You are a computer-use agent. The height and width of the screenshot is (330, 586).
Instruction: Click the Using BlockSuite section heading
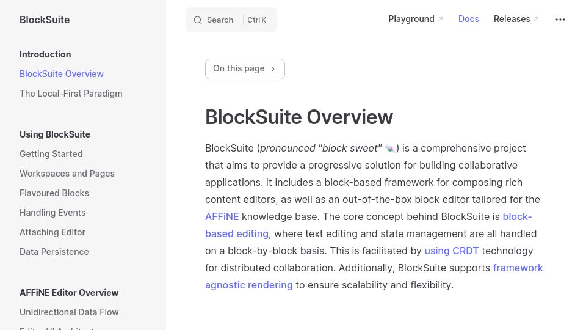[x=54, y=134]
